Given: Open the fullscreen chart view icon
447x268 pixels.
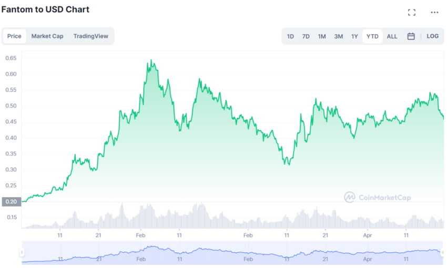Looking at the screenshot, I should coord(411,12).
